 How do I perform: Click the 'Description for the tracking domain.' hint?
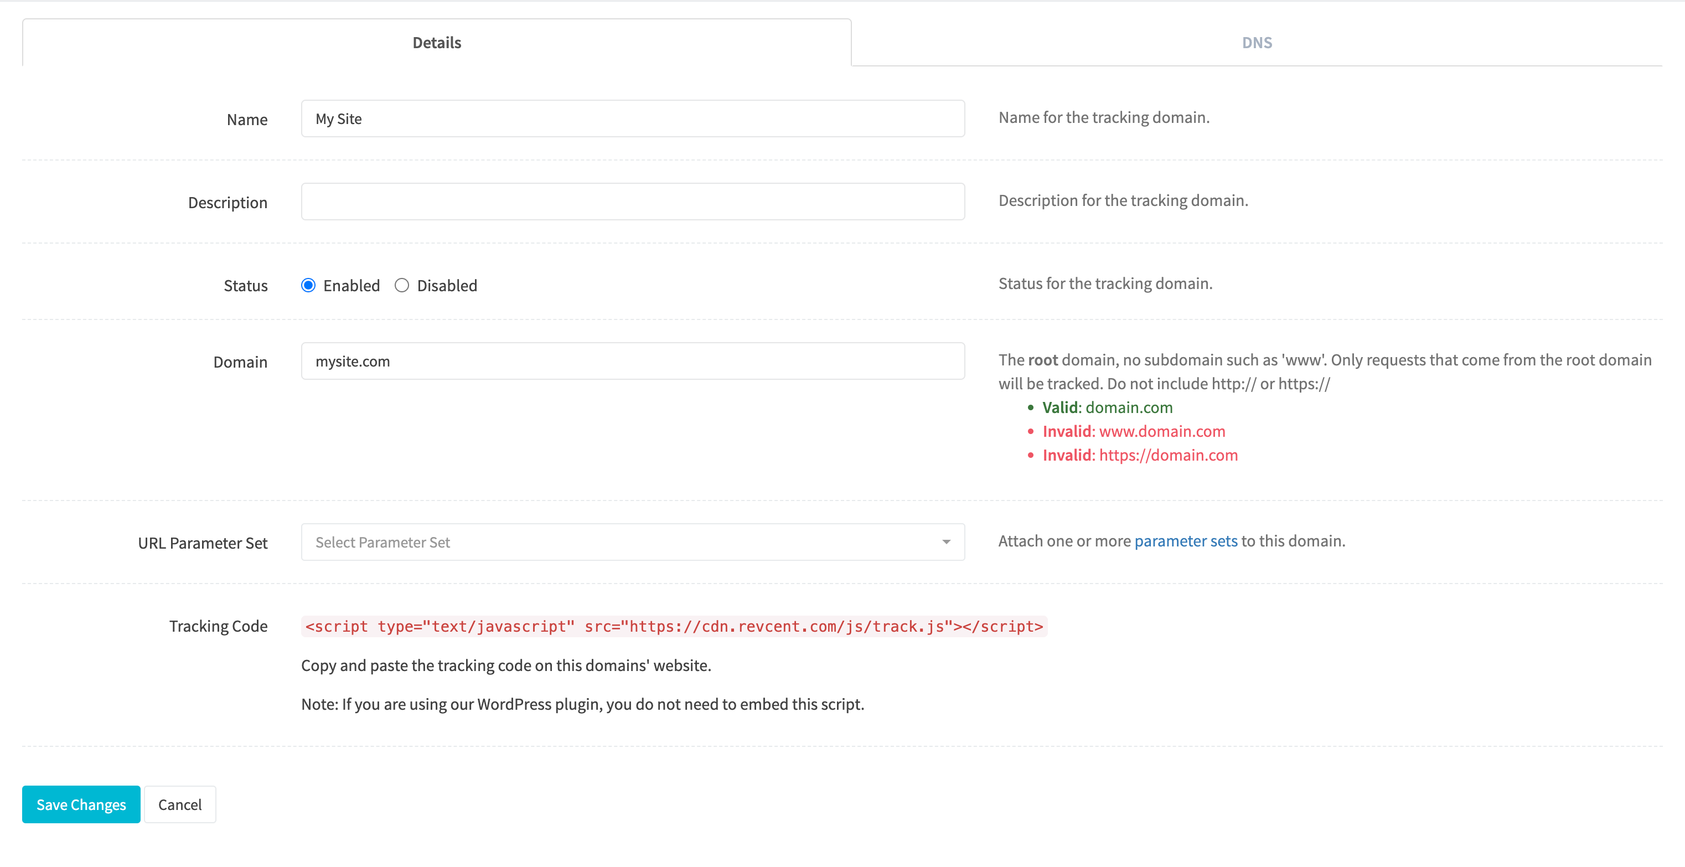point(1123,201)
